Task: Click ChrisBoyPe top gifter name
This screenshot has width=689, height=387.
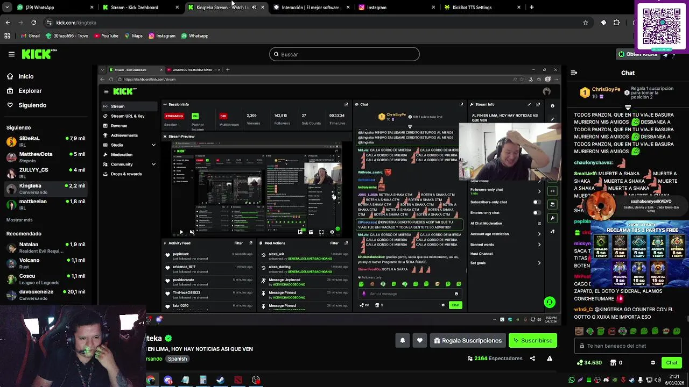Action: point(606,90)
